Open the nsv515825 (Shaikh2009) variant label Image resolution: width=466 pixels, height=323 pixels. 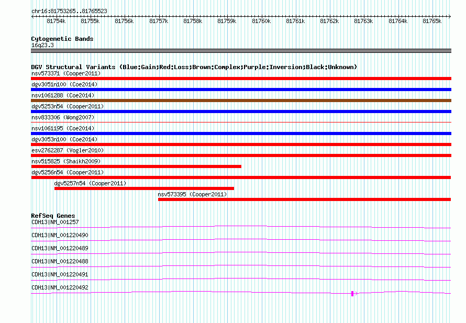click(66, 161)
